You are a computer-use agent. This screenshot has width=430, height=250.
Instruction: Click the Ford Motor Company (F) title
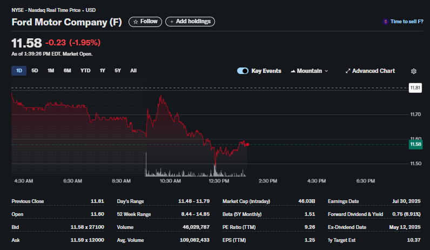[66, 22]
